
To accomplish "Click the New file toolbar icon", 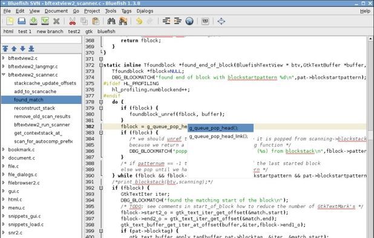I will click(x=10, y=21).
